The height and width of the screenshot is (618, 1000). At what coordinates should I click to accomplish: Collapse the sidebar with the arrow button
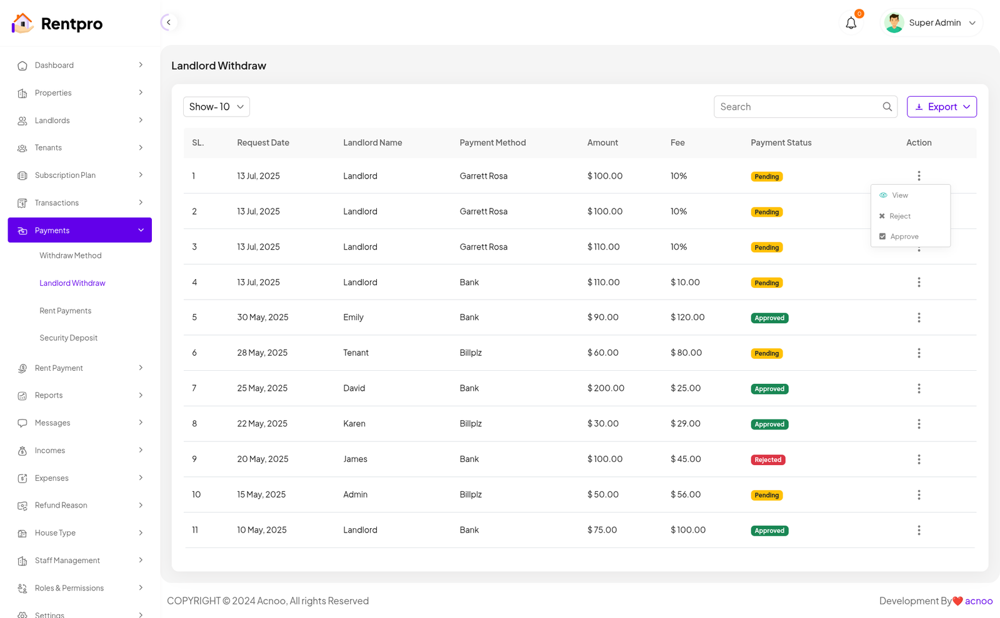[x=168, y=22]
